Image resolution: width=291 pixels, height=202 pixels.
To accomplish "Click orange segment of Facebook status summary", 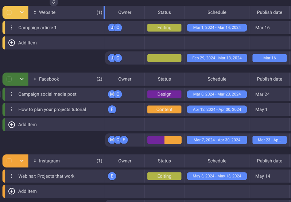I will [x=173, y=140].
